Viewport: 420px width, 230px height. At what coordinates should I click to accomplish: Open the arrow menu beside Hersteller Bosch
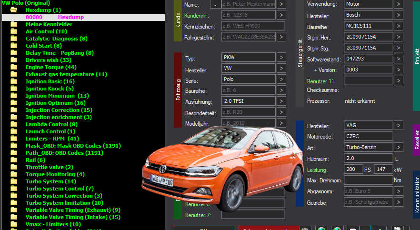point(399,15)
